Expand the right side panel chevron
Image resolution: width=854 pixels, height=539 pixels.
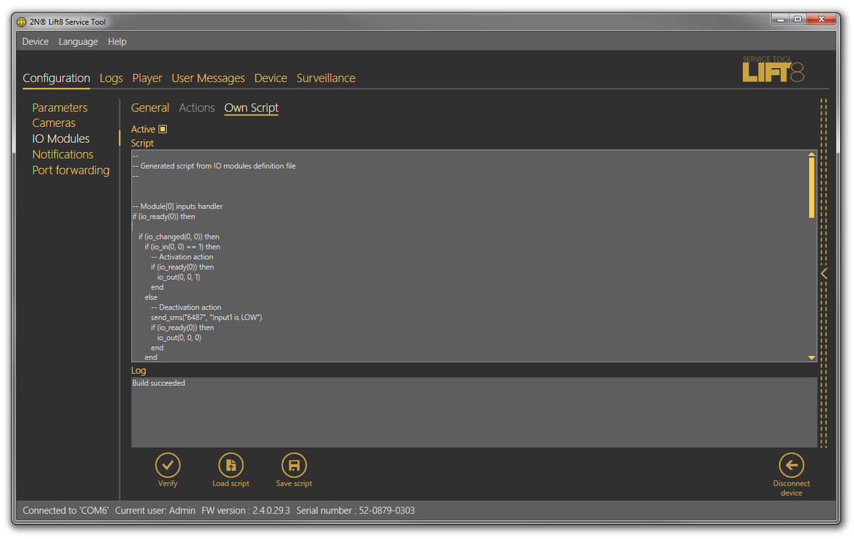(x=824, y=273)
